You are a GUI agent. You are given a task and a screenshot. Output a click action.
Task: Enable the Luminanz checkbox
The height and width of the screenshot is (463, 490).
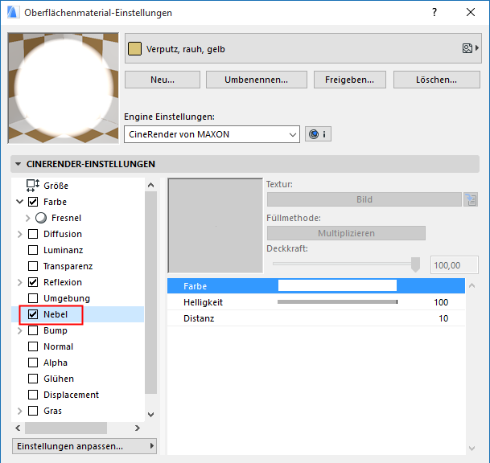pos(33,250)
